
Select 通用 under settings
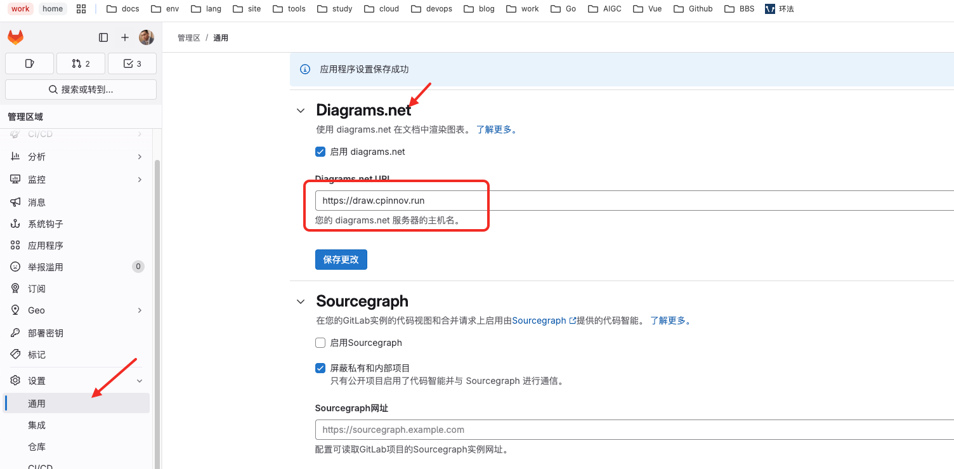tap(77, 404)
